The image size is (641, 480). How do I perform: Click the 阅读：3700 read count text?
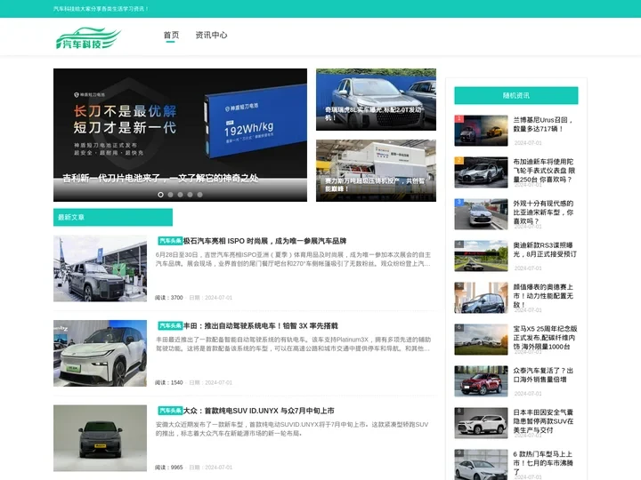[169, 298]
